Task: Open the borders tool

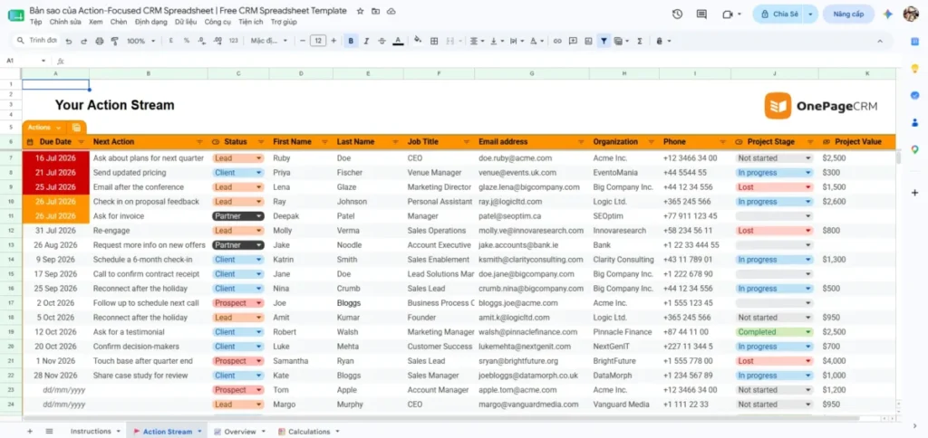Action: pyautogui.click(x=434, y=41)
